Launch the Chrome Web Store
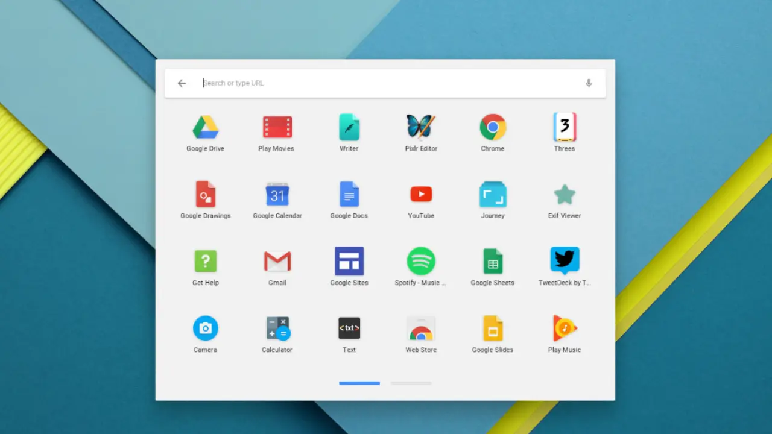This screenshot has height=434, width=772. coord(420,329)
